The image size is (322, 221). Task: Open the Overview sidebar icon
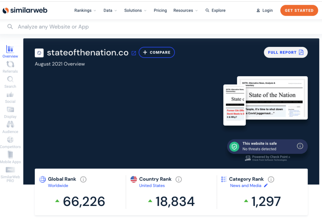click(x=10, y=49)
